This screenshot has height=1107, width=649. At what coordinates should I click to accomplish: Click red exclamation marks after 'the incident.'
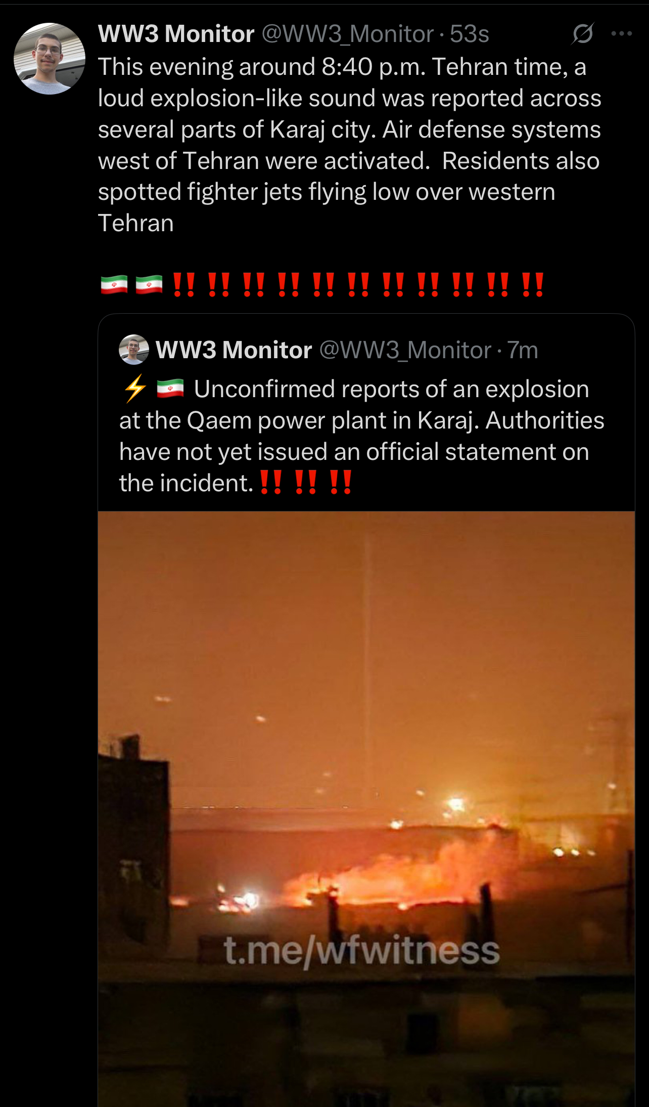click(305, 483)
